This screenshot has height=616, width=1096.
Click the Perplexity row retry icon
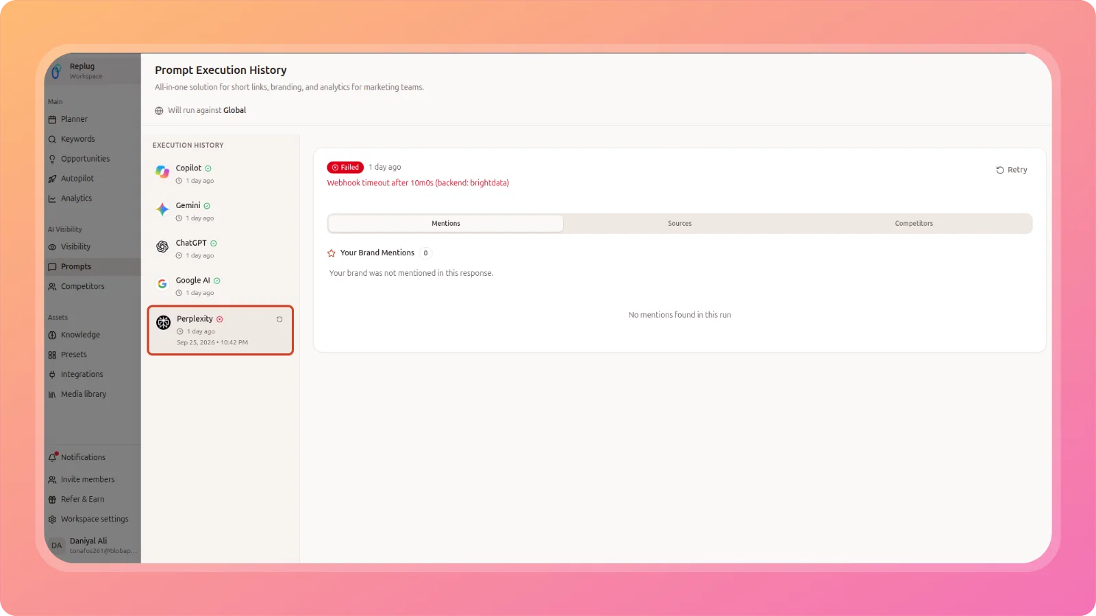pyautogui.click(x=279, y=320)
